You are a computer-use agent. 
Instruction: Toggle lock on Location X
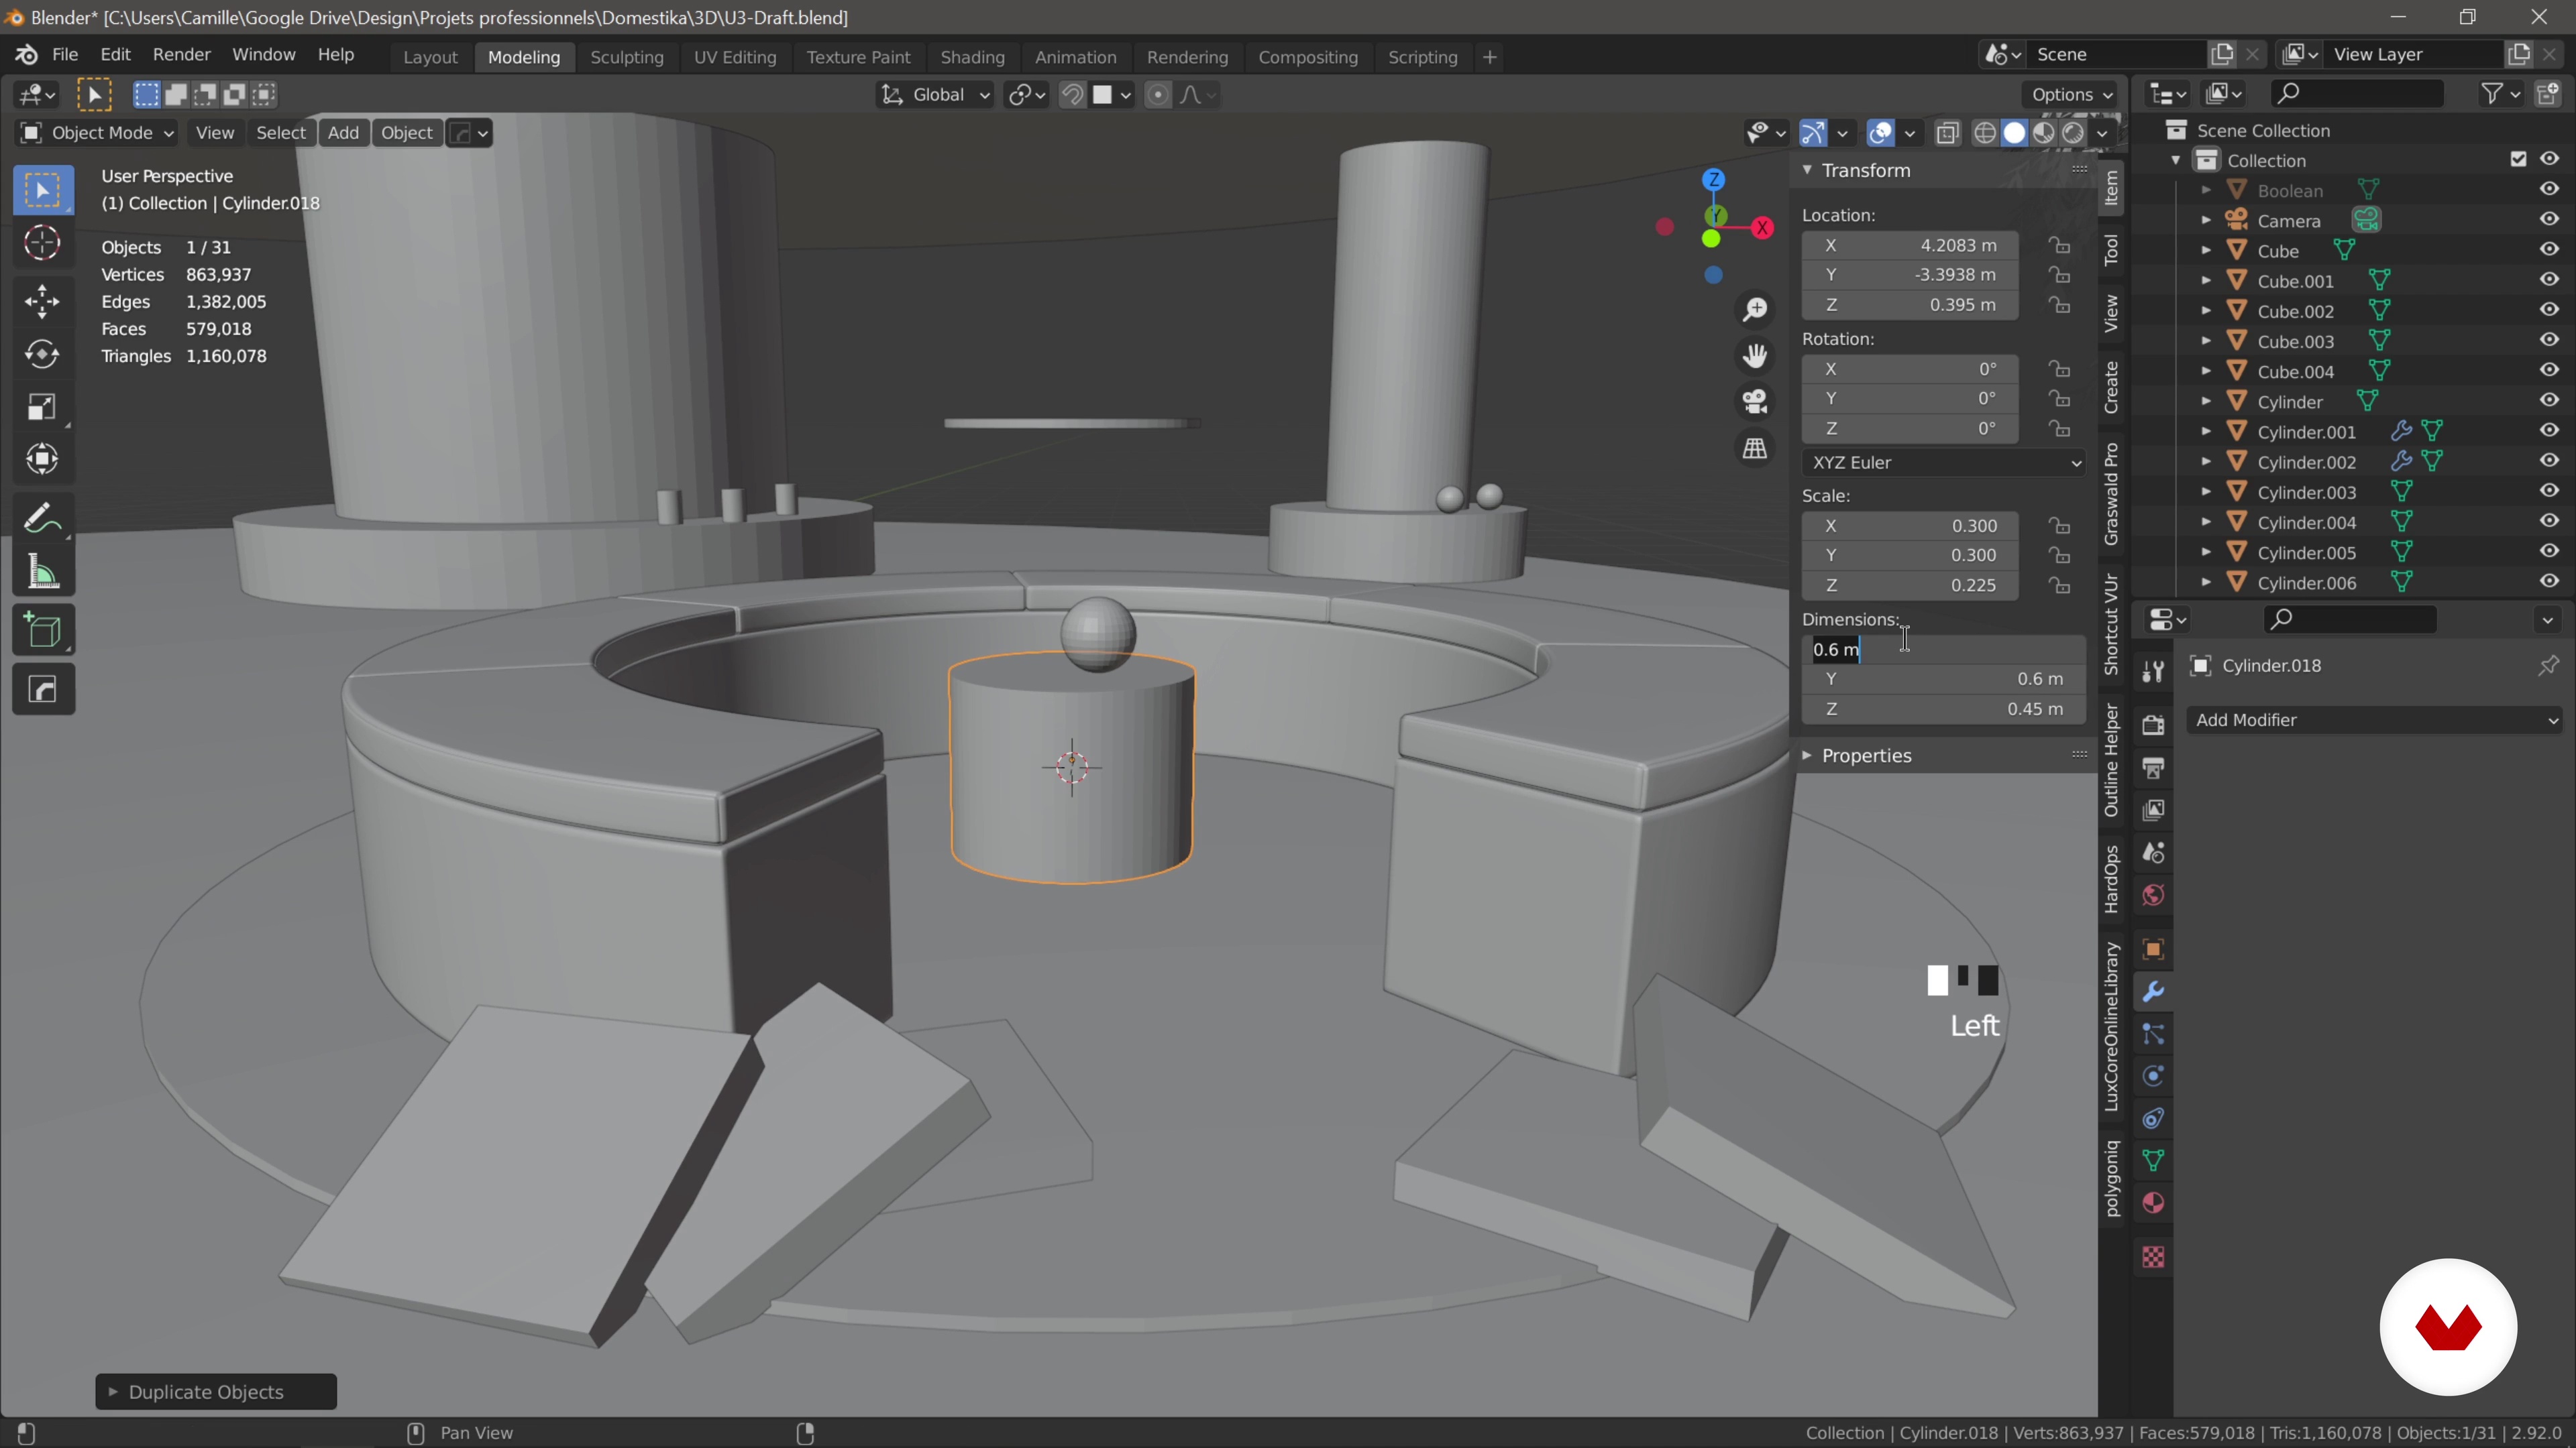[2059, 245]
